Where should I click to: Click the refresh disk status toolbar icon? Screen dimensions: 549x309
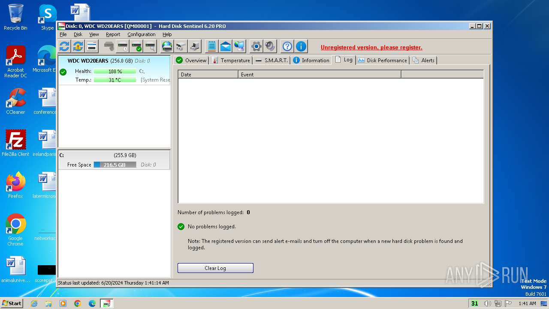(x=64, y=46)
